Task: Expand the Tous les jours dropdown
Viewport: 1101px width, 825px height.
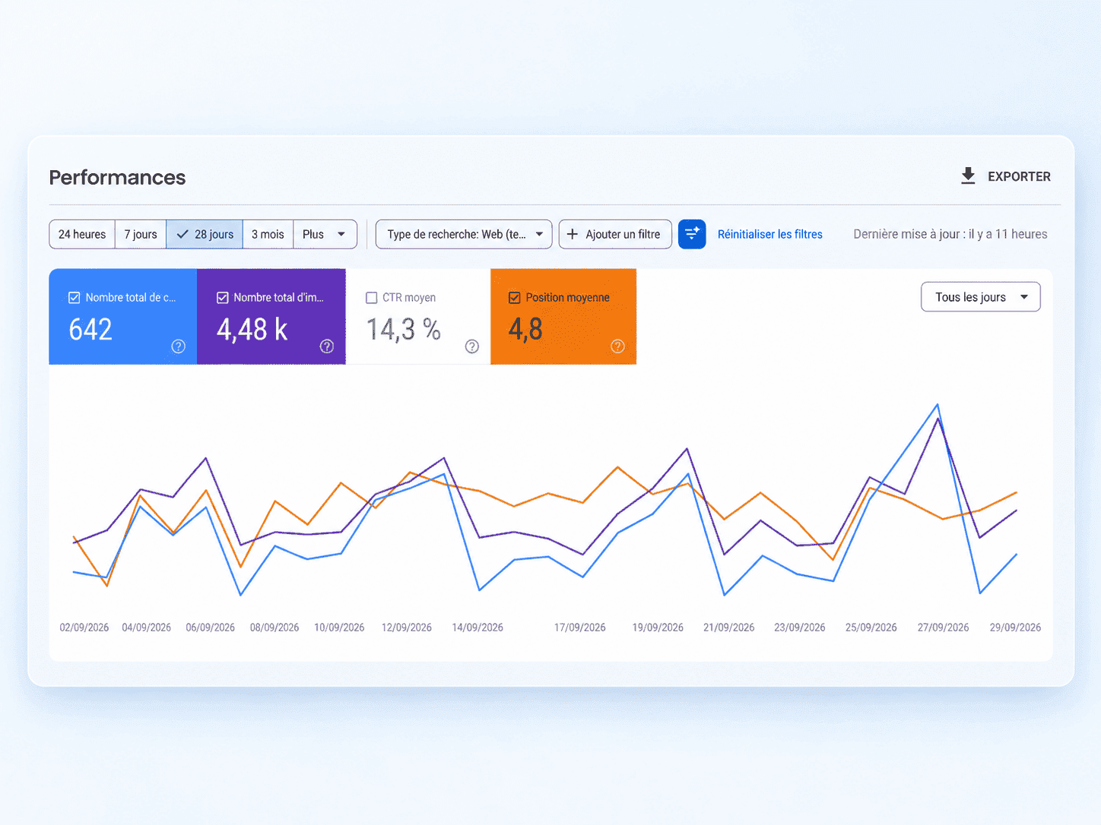Action: click(981, 297)
